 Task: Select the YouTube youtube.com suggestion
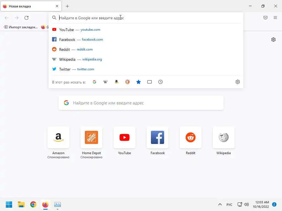[146, 30]
